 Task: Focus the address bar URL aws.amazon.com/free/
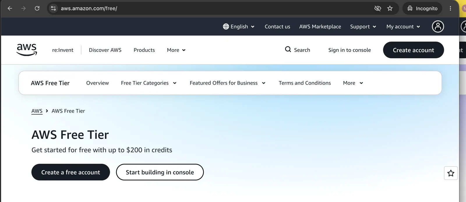pos(89,8)
